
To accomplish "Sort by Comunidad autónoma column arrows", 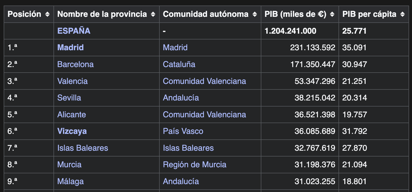I will coord(255,14).
